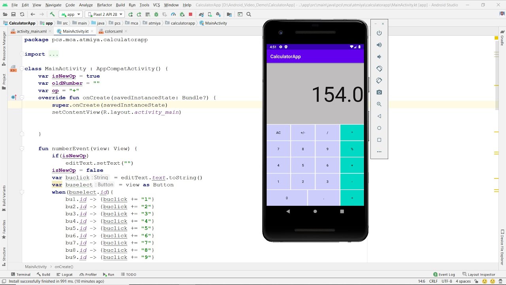Click emulator Rotate Right icon

tap(379, 80)
